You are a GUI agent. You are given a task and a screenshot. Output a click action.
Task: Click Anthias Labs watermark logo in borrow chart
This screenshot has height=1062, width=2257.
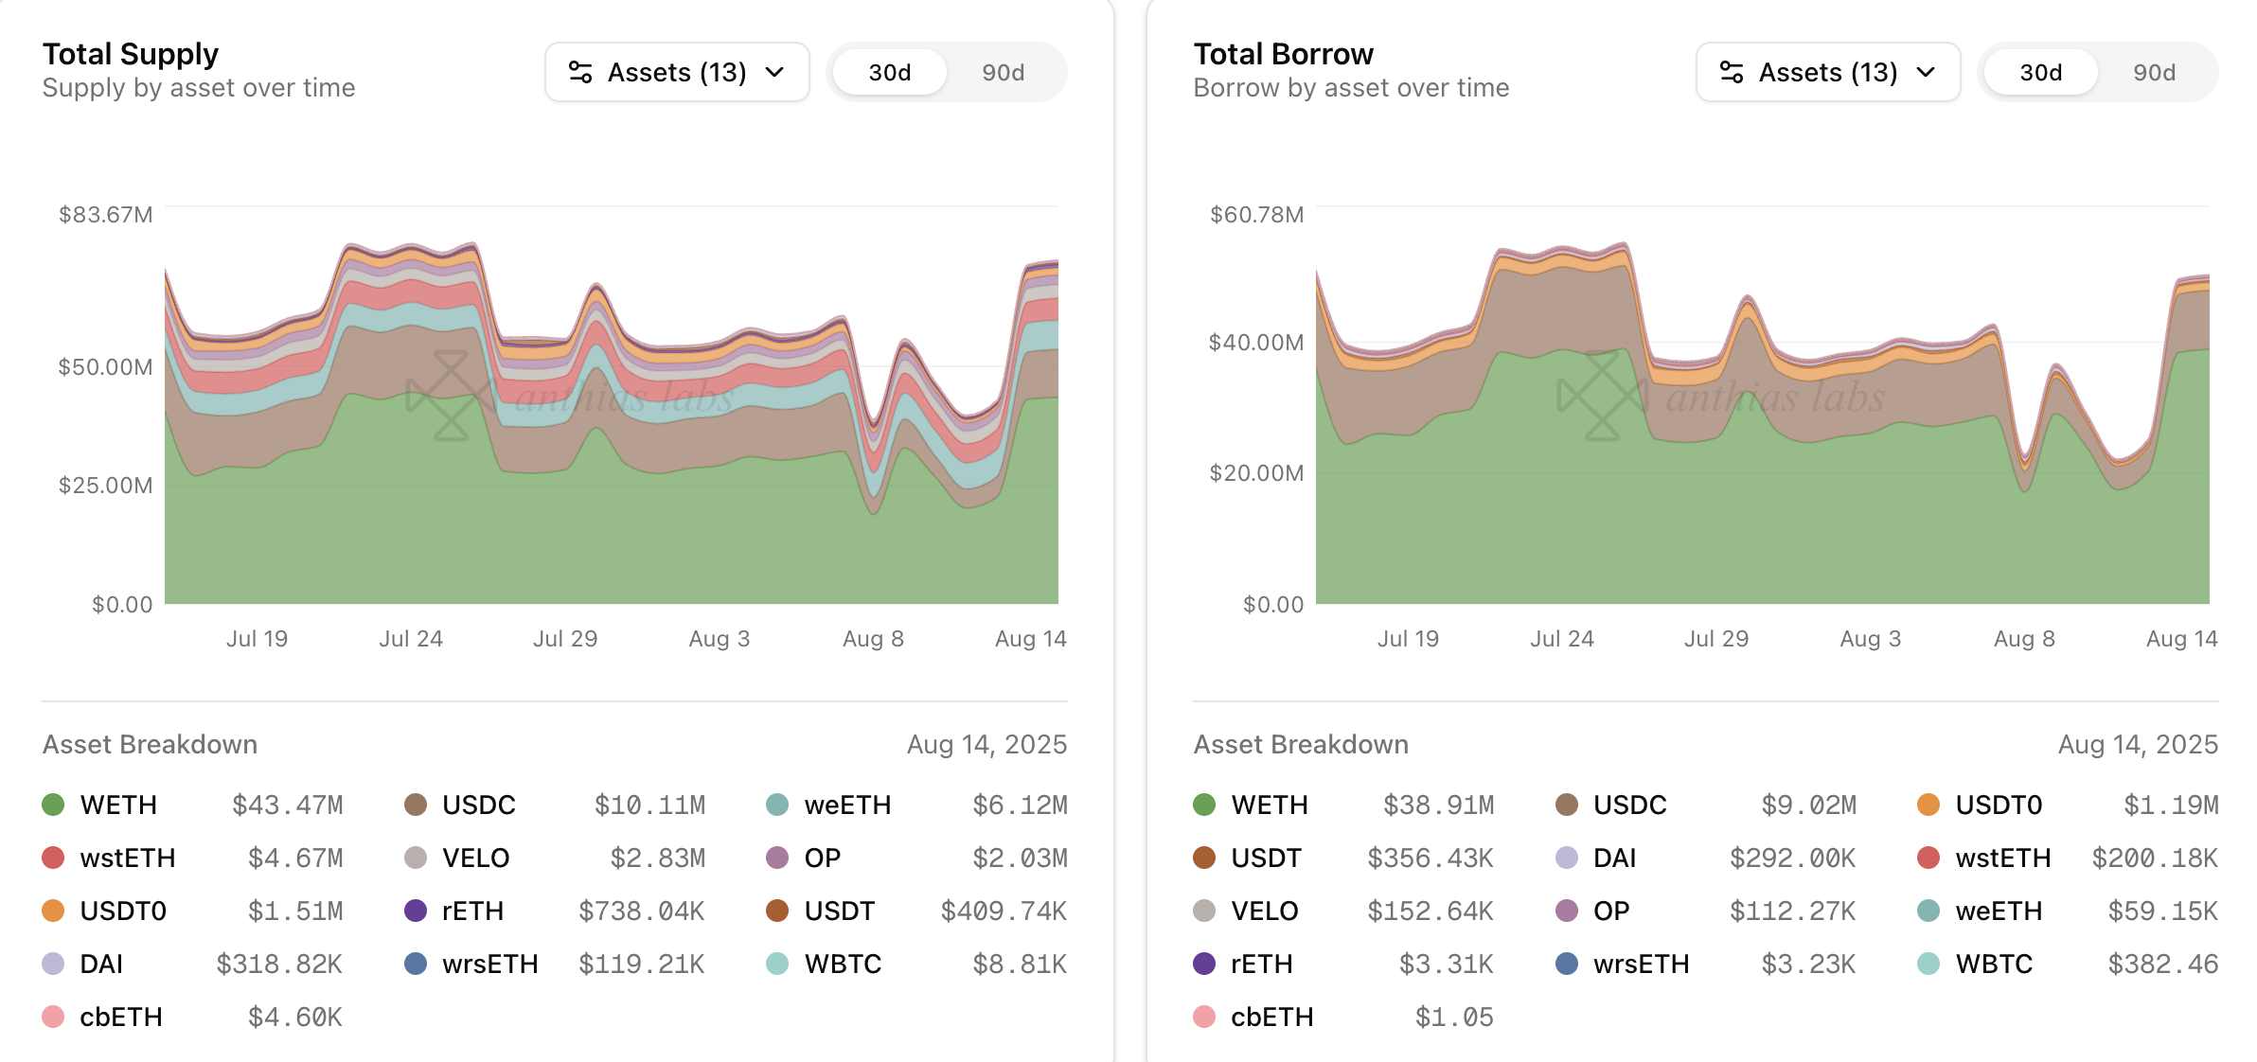(1602, 396)
